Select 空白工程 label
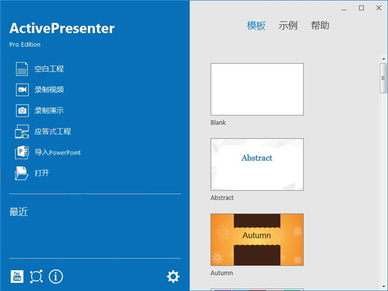 click(x=49, y=69)
